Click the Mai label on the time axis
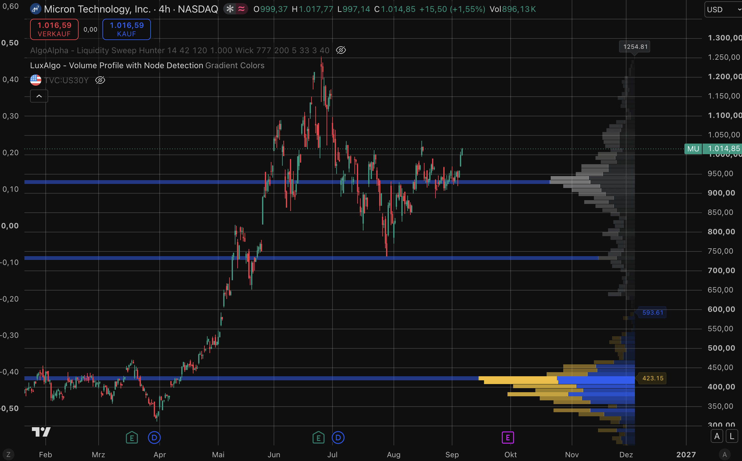Viewport: 742px width, 461px height. click(x=218, y=454)
